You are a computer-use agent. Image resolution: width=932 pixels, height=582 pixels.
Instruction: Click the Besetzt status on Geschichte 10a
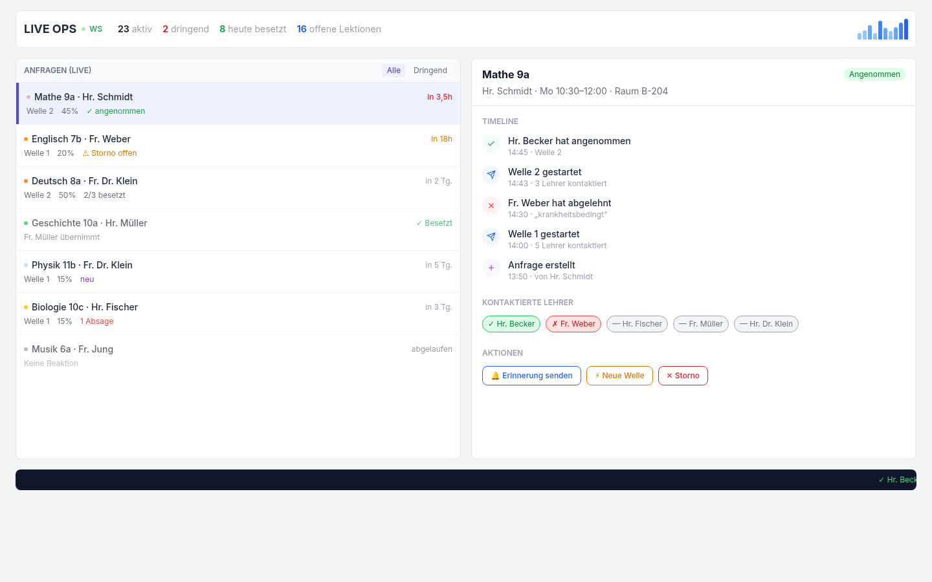point(434,223)
